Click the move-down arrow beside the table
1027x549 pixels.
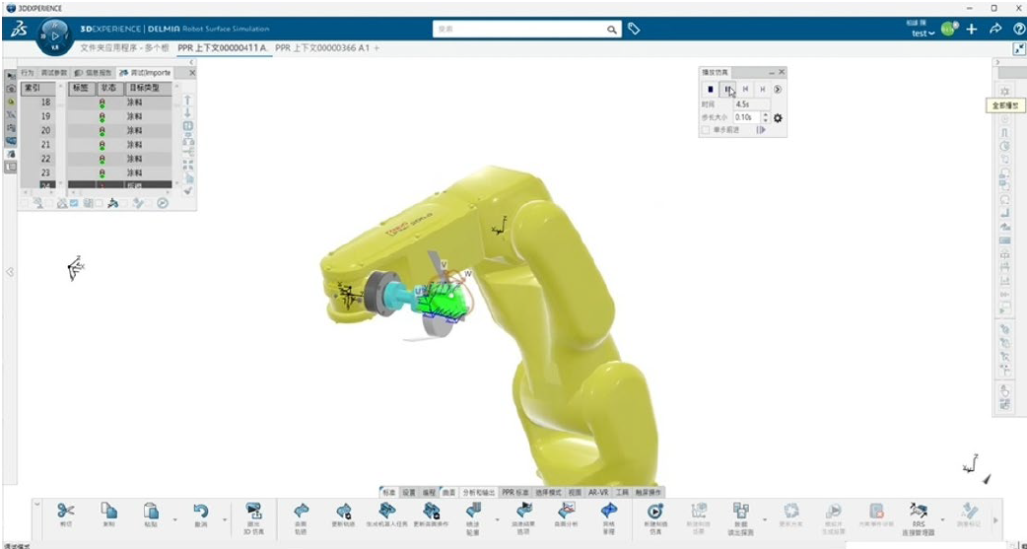point(188,113)
